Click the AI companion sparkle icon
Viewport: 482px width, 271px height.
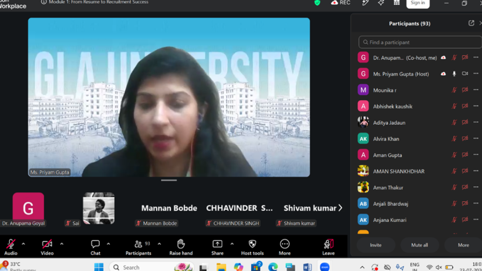click(381, 3)
